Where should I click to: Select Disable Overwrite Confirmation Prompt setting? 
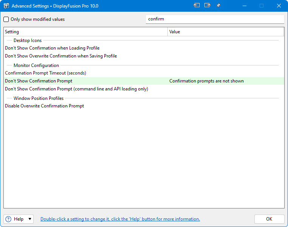pos(44,106)
